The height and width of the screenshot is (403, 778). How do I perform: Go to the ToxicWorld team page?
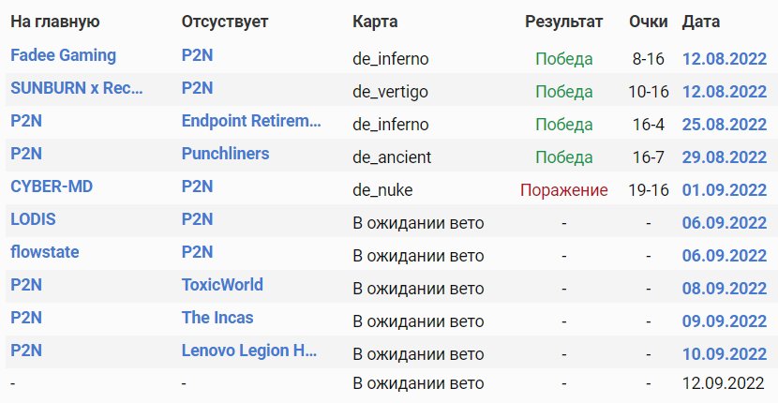click(x=222, y=285)
